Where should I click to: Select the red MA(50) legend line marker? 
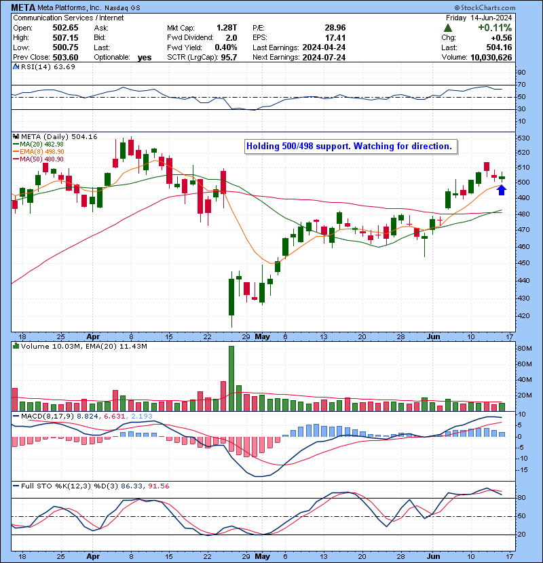click(x=16, y=159)
